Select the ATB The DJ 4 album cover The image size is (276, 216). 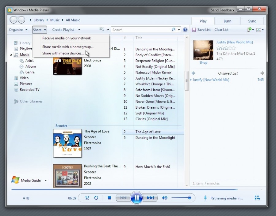67,65
